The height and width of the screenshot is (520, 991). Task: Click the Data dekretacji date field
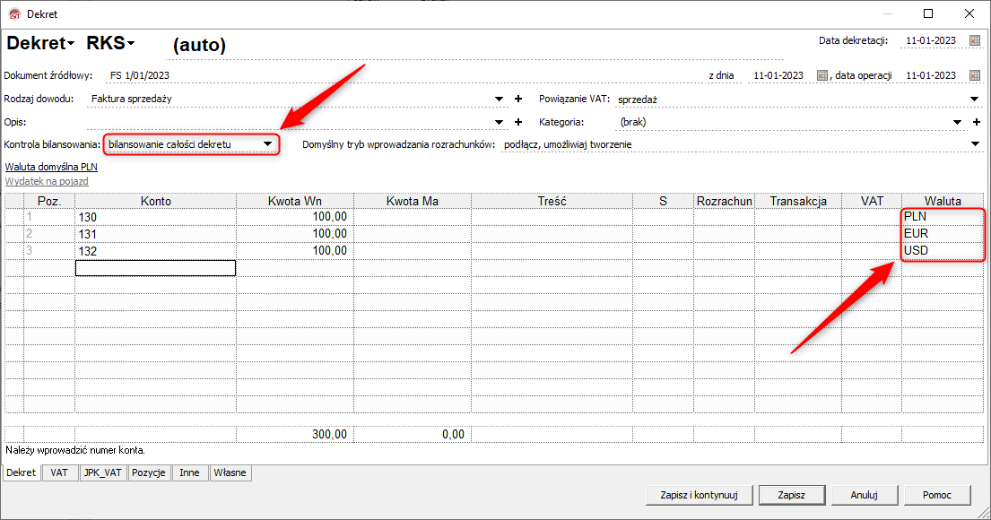(x=930, y=40)
